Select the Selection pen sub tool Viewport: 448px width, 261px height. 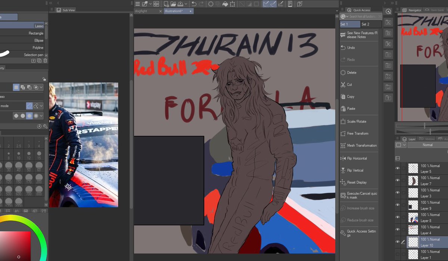[22, 55]
